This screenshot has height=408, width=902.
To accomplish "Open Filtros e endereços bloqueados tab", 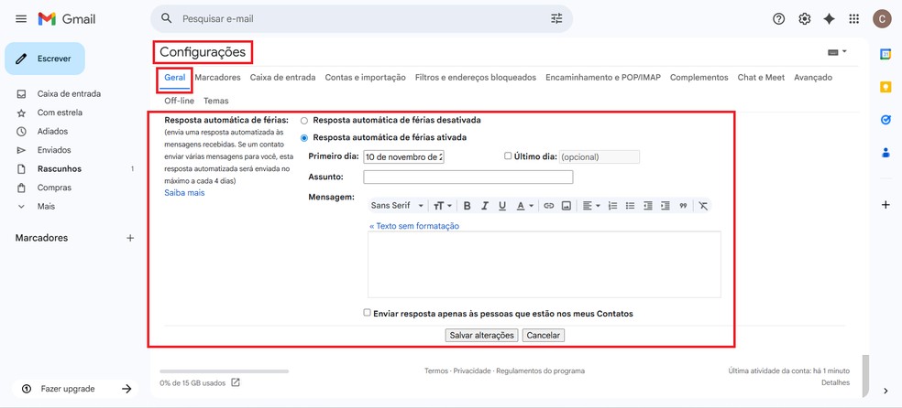I will coord(476,78).
